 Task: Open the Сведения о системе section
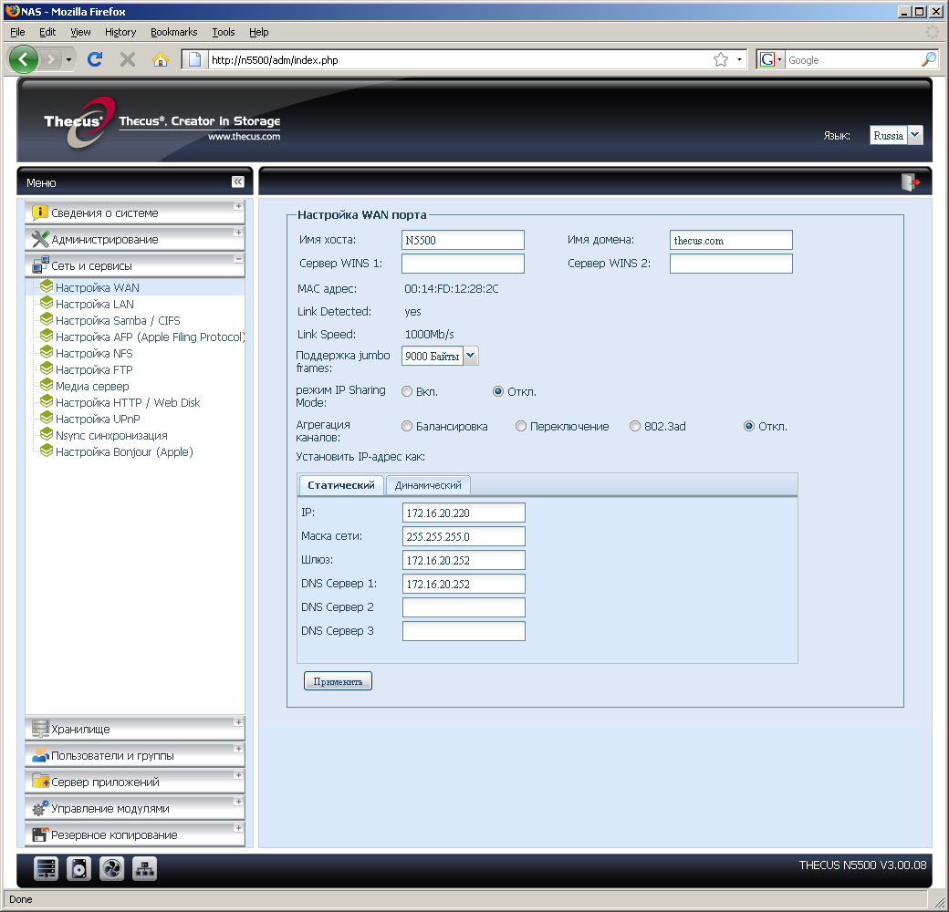coord(135,212)
